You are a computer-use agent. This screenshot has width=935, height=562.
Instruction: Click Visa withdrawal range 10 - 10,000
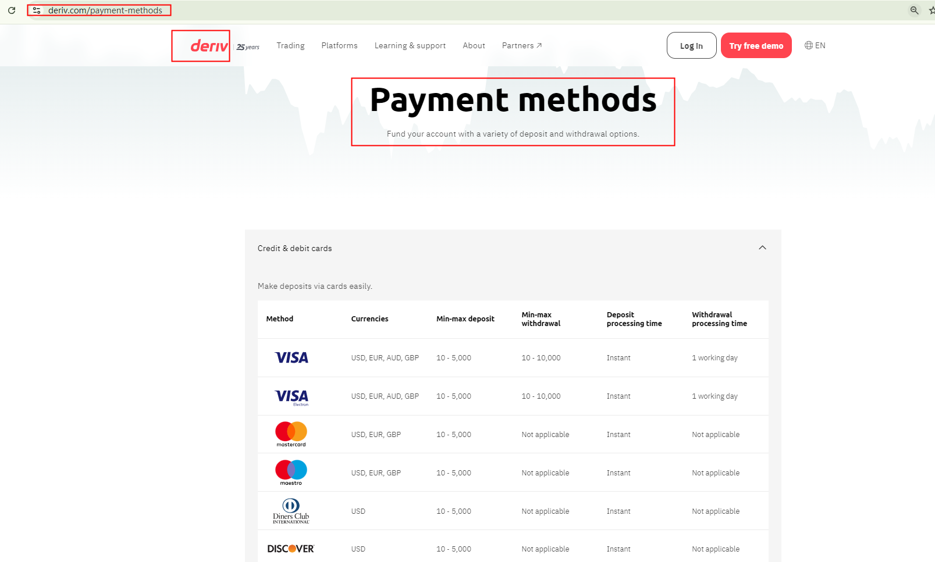541,358
